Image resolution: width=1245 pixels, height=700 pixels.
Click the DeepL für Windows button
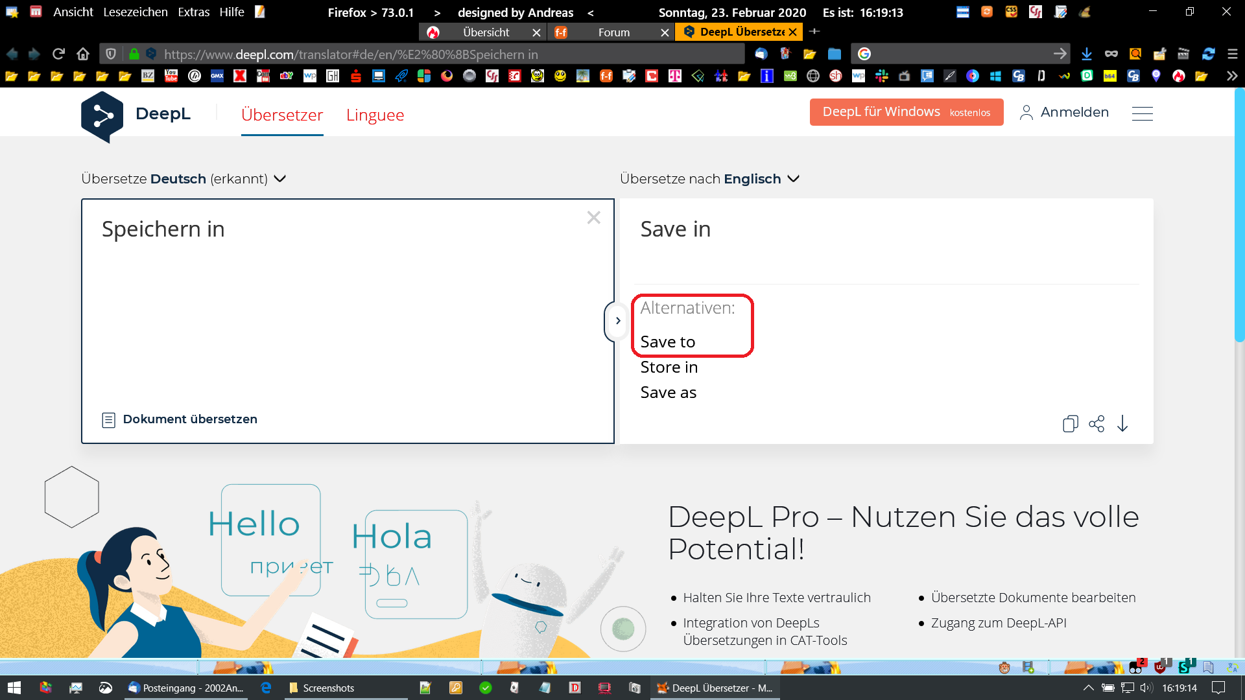[x=906, y=112]
